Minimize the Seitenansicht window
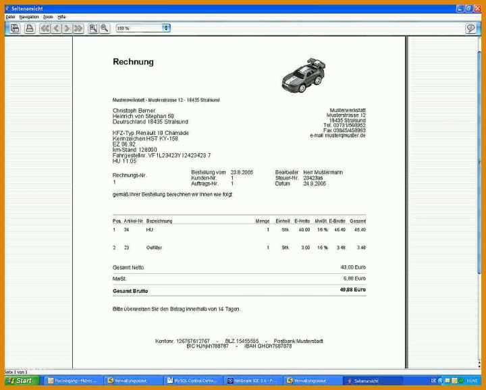 [460, 9]
